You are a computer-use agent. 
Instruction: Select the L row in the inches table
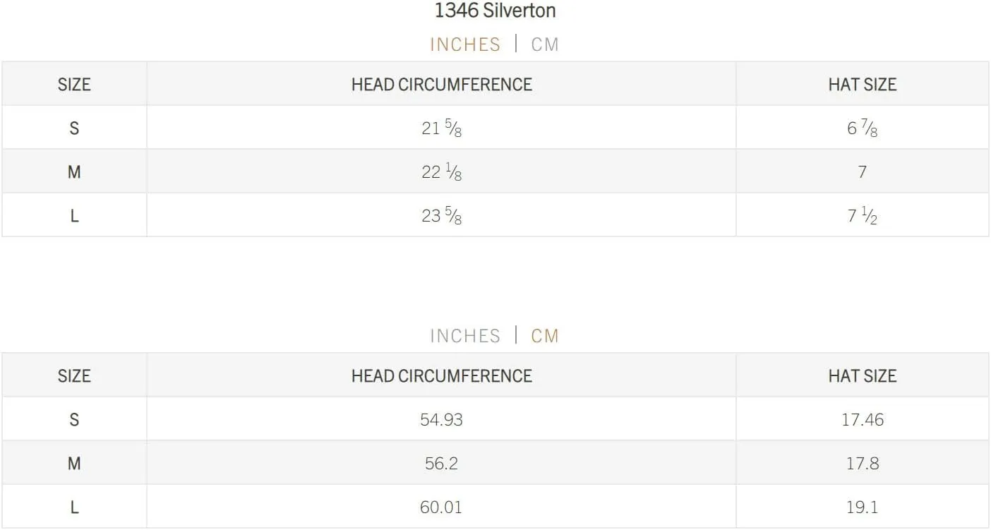[495, 215]
